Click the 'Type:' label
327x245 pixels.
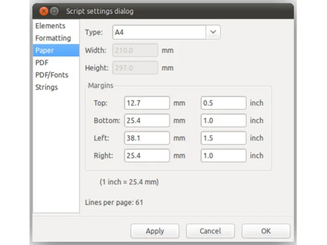point(94,32)
